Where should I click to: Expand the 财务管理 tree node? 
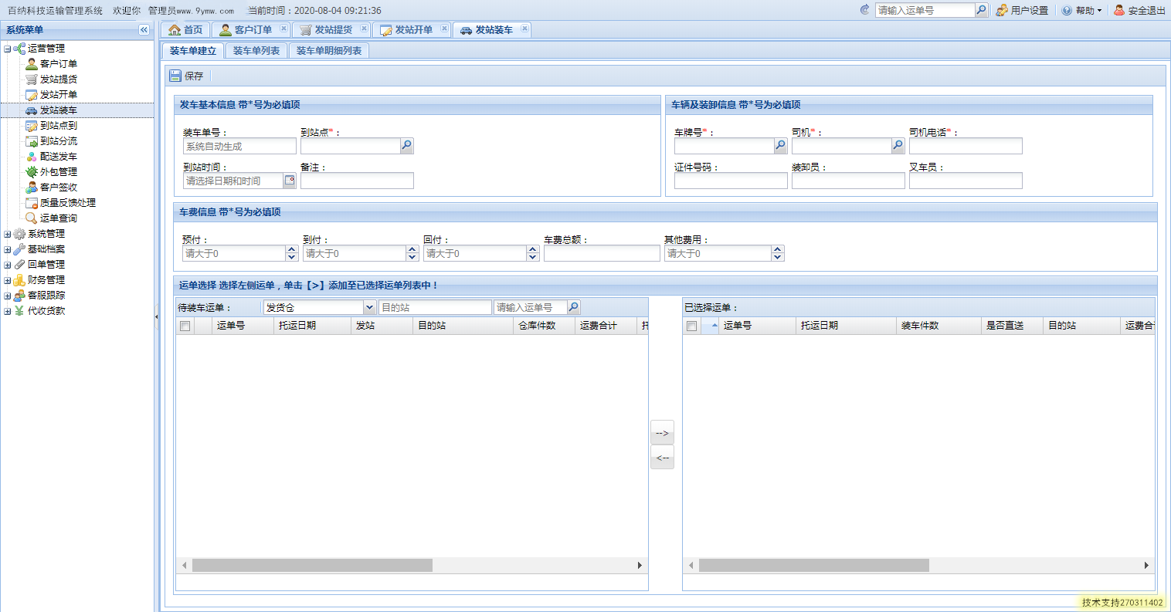7,280
